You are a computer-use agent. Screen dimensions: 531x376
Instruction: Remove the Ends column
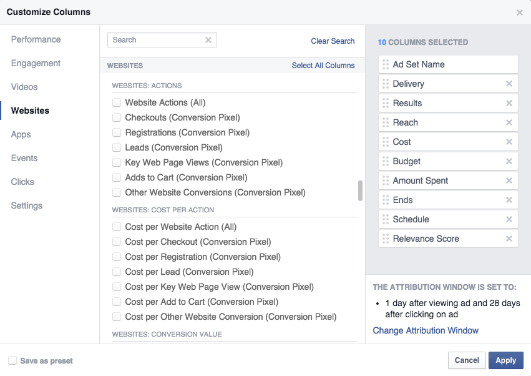[x=509, y=200]
